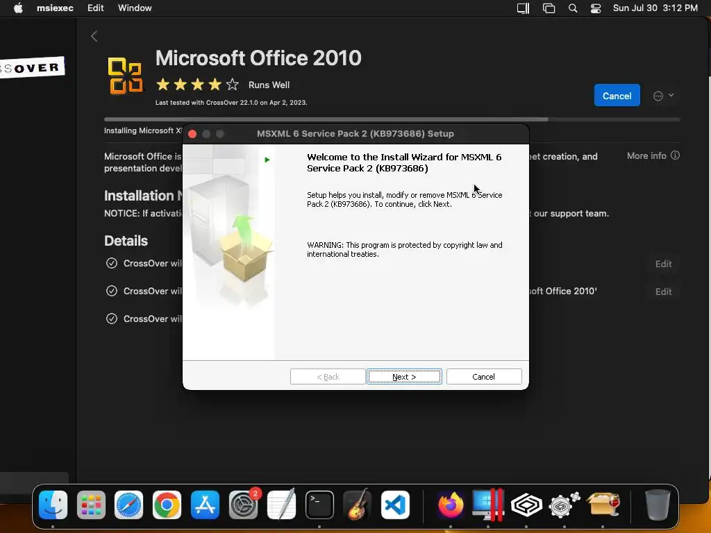Viewport: 711px width, 533px height.
Task: Click Next in MSXML setup wizard
Action: (x=404, y=377)
